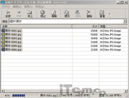Sort by the 大小 column header
Screen dimensions: 129x98
click(85, 26)
